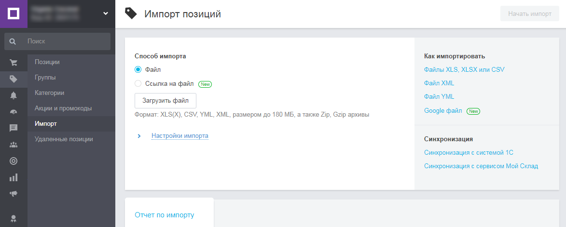Viewport: 566px width, 227px height.
Task: Open the target bullseye icon
Action: [x=14, y=161]
